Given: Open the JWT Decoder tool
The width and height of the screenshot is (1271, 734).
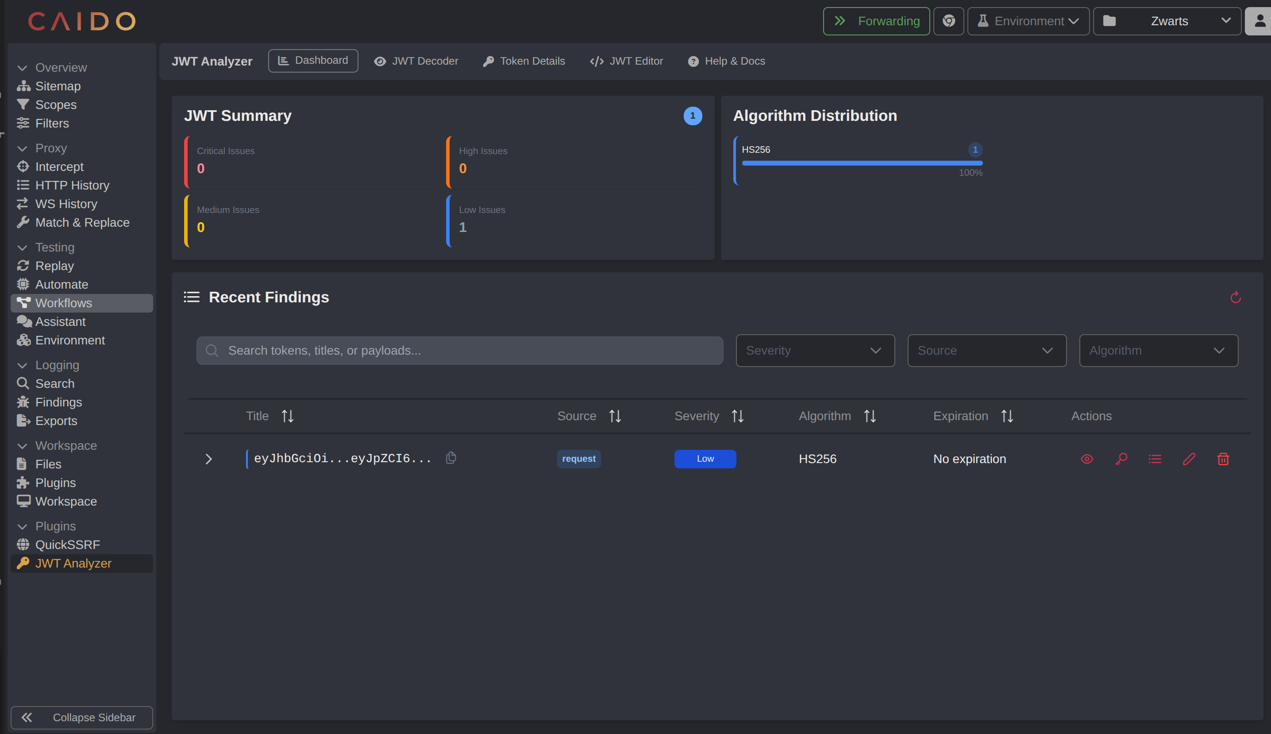Looking at the screenshot, I should click(416, 61).
